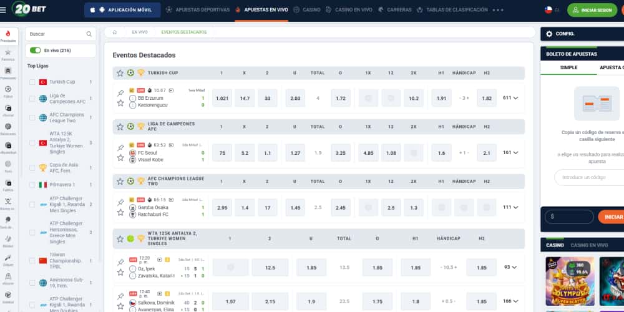Bet on odds 2.95 for Gamba Osaka

pos(222,208)
